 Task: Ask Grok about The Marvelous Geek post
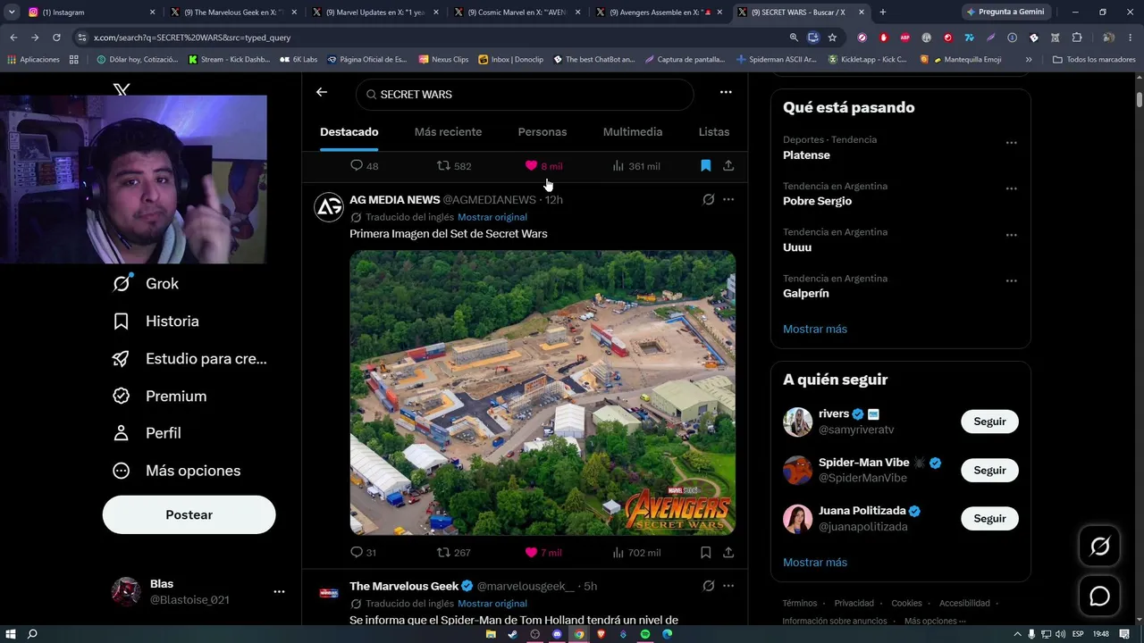(708, 587)
